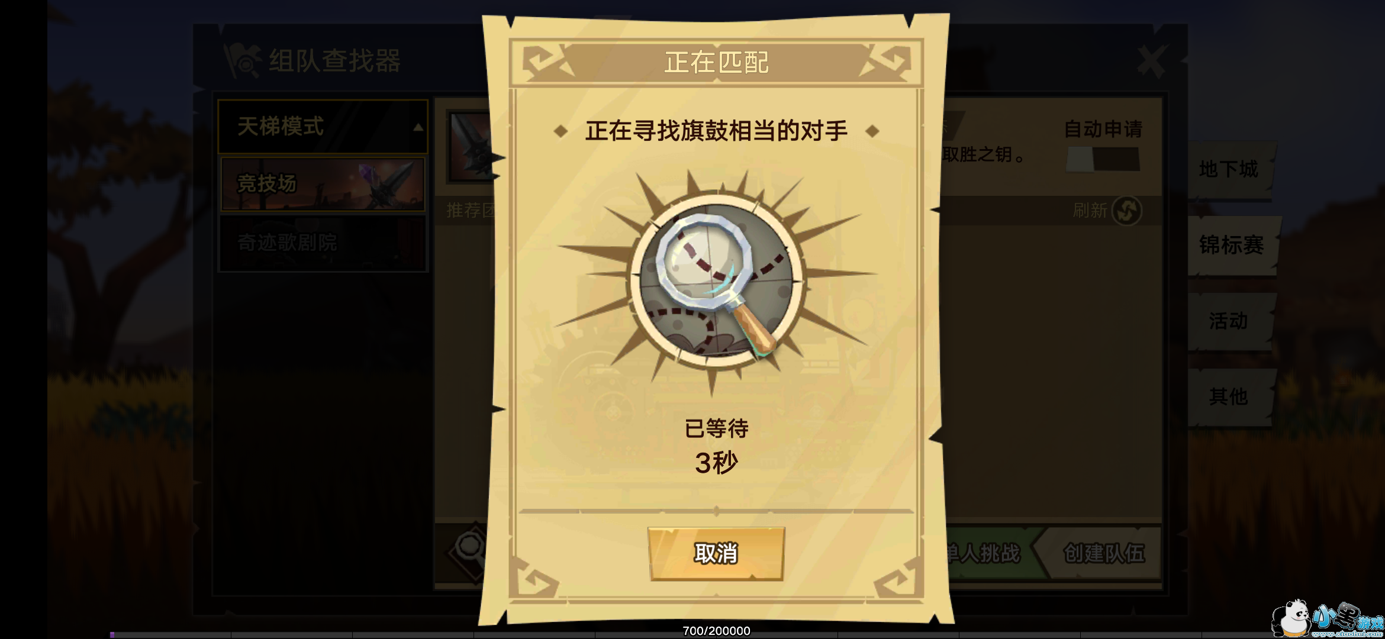Collapse the 天梯模式 dropdown arrow
Image resolution: width=1385 pixels, height=639 pixels.
tap(418, 127)
